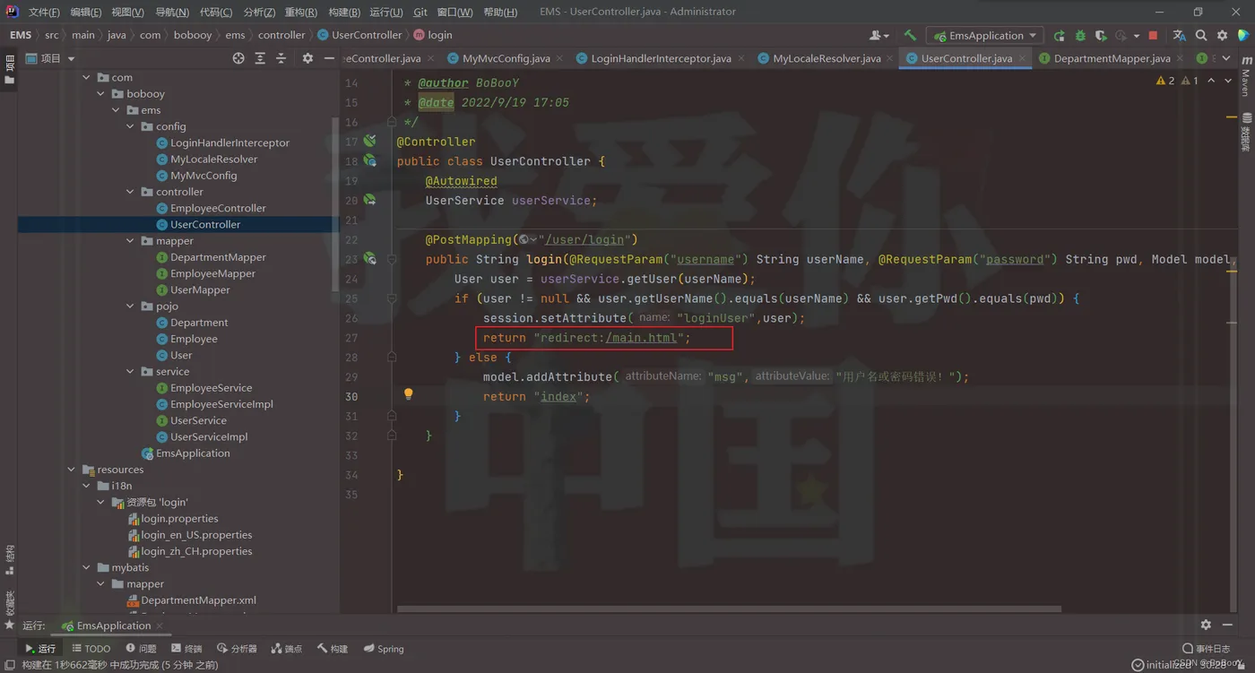Screen dimensions: 1255x673
Task: Open the Event Log (事件日志)
Action: (x=1206, y=649)
